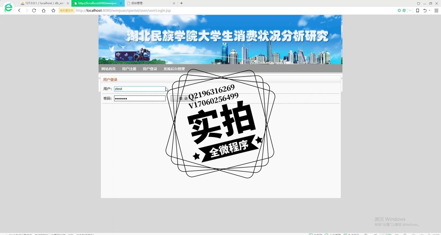441x235 pixels.
Task: Open the browser hamburger main menu
Action: tap(436, 11)
